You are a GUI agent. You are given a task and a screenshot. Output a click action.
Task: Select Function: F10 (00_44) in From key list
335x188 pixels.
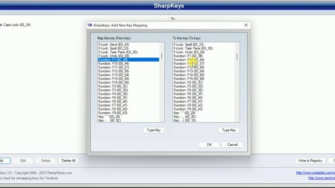point(128,64)
